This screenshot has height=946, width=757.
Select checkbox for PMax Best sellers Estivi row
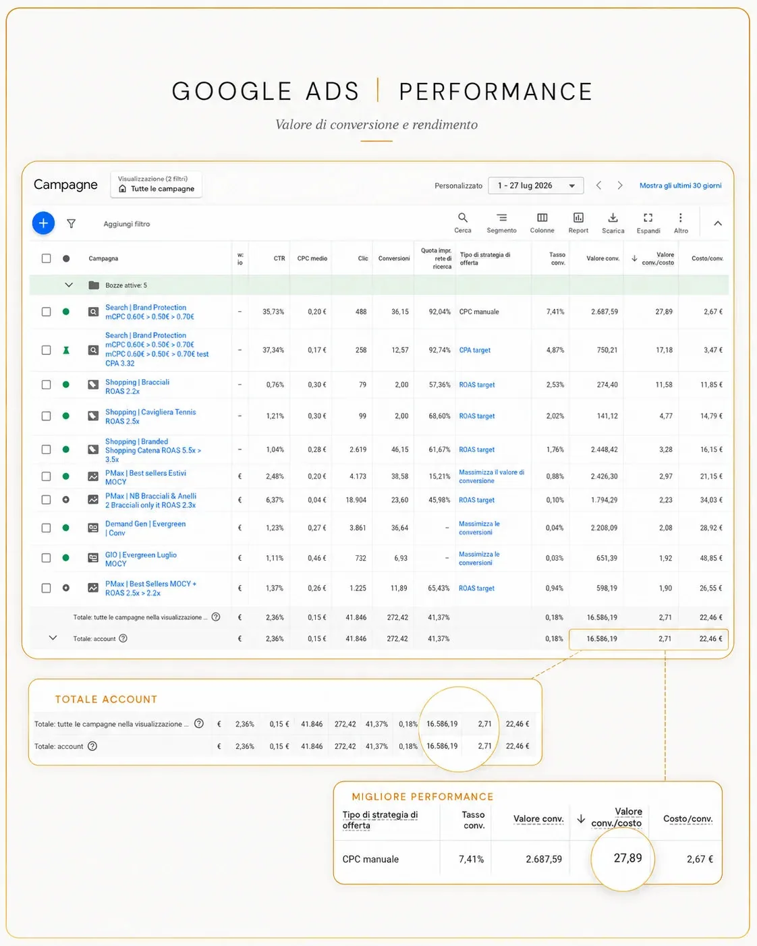pos(46,476)
